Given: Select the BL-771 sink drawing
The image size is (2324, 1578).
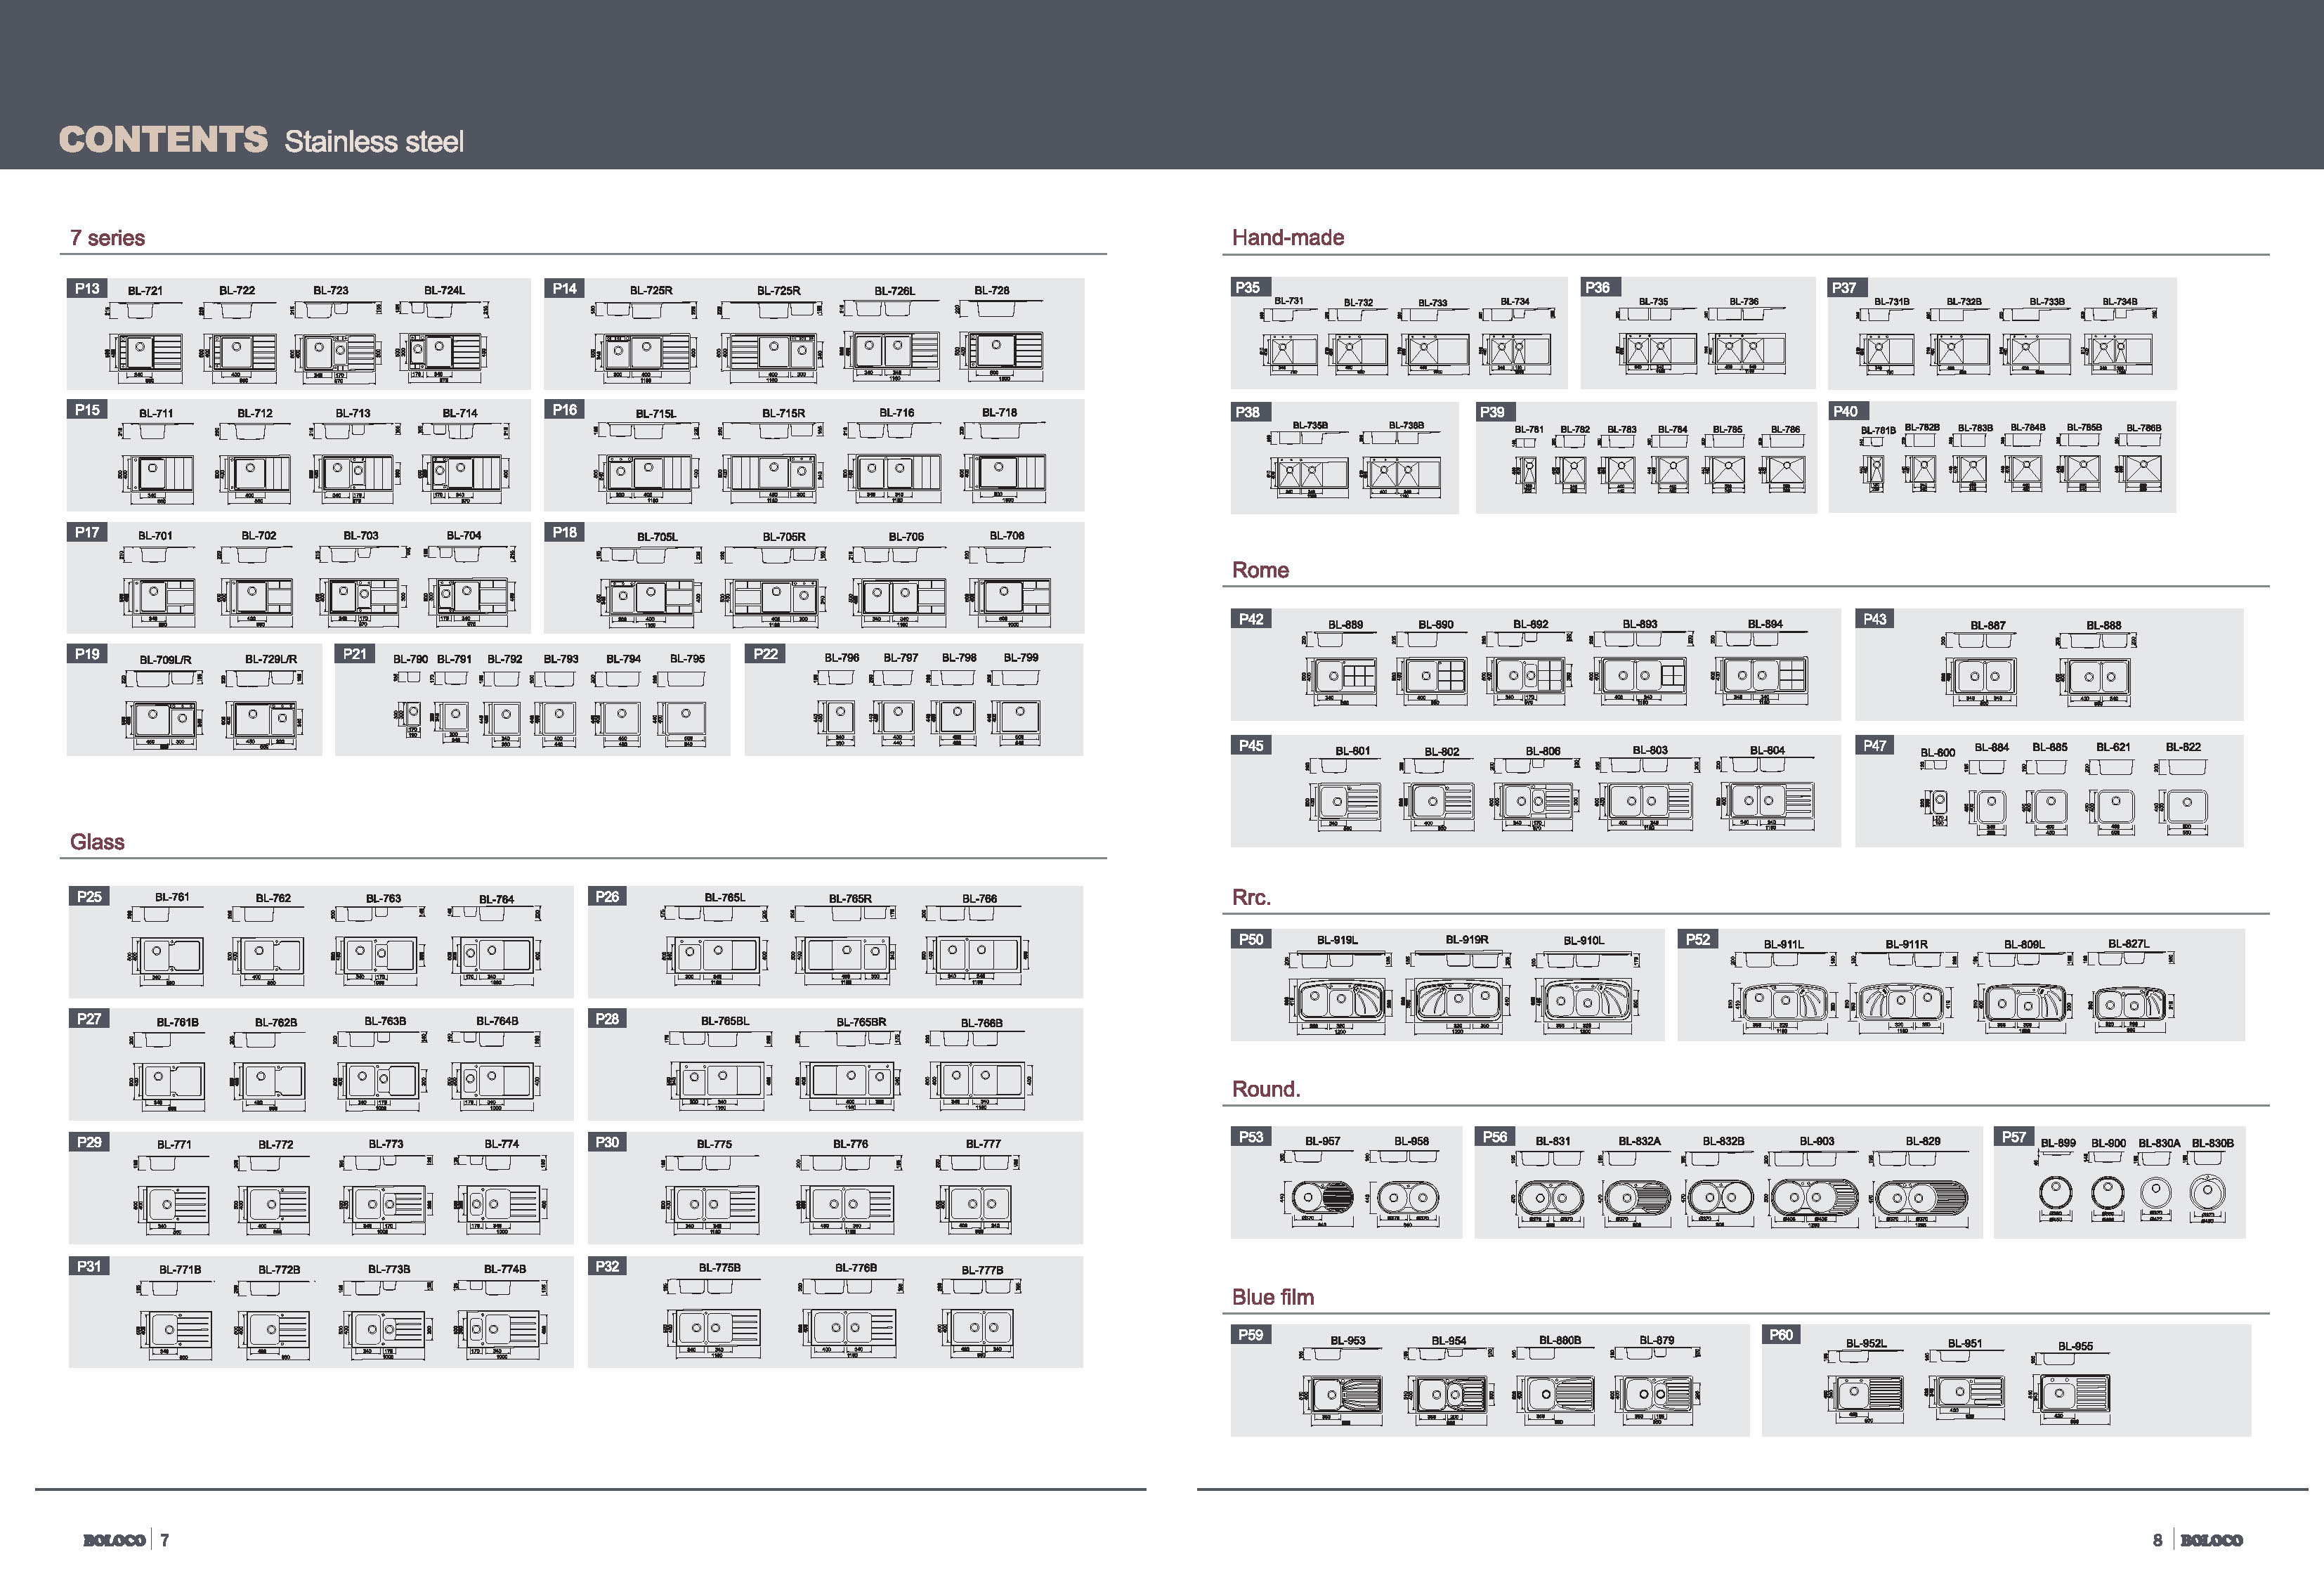Looking at the screenshot, I should coord(171,1195).
